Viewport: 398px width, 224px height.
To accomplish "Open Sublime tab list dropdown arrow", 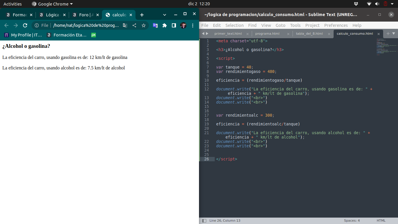I will point(394,34).
